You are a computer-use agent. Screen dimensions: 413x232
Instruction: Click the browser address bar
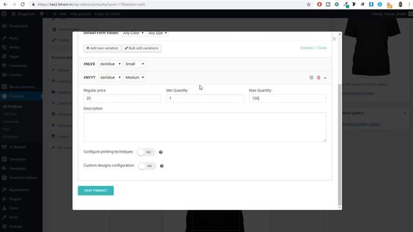(168, 5)
